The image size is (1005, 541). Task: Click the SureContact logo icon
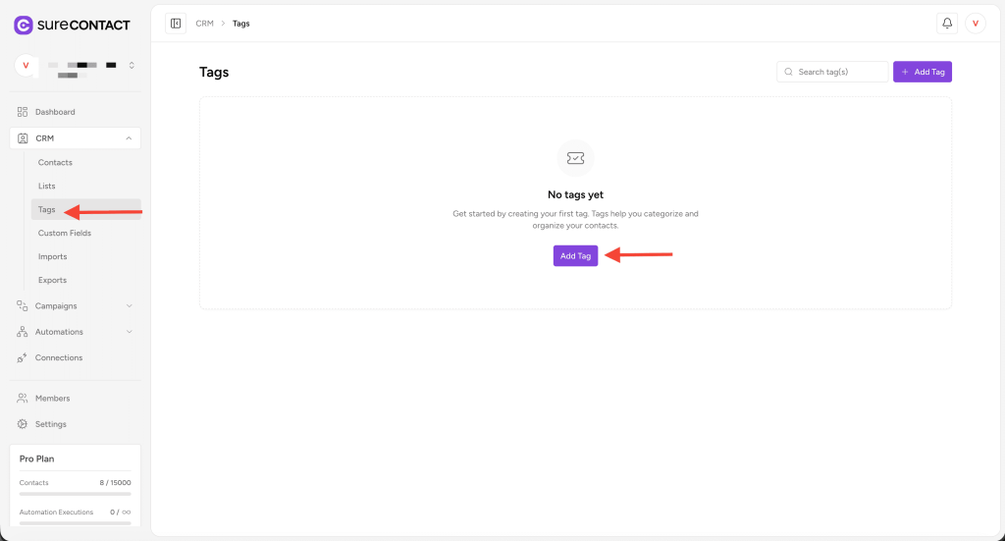[x=24, y=25]
